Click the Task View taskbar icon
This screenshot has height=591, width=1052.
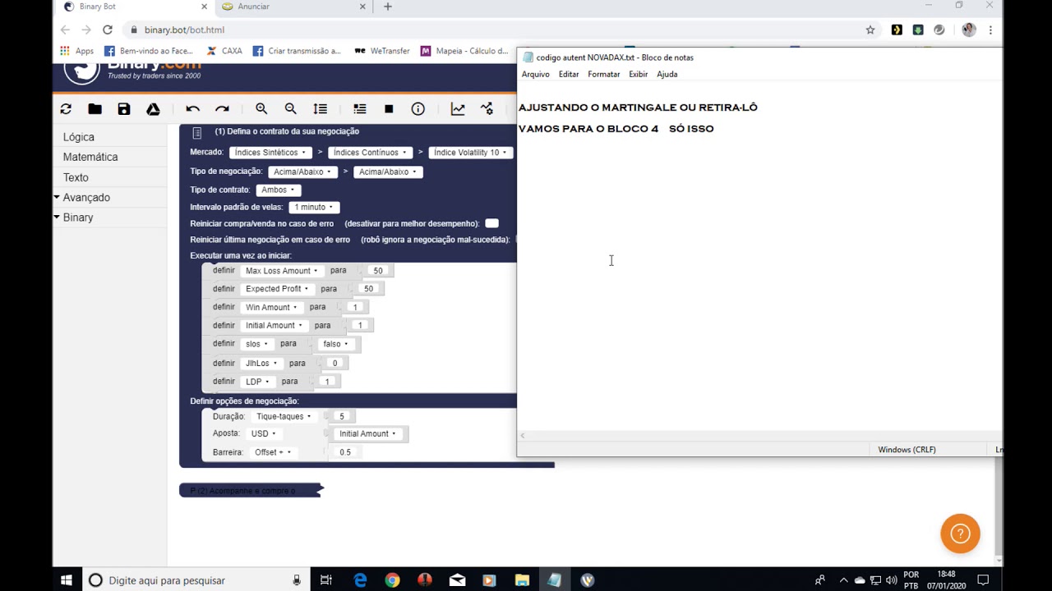[326, 580]
